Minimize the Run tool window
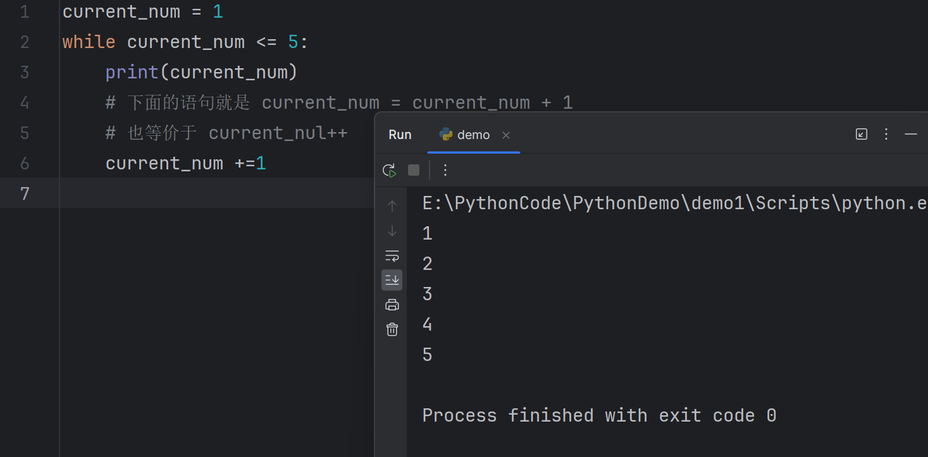Image resolution: width=928 pixels, height=457 pixels. click(911, 134)
